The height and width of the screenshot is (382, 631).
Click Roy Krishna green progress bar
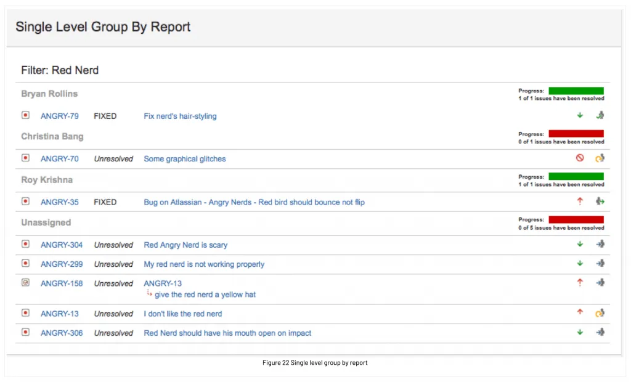tap(576, 176)
